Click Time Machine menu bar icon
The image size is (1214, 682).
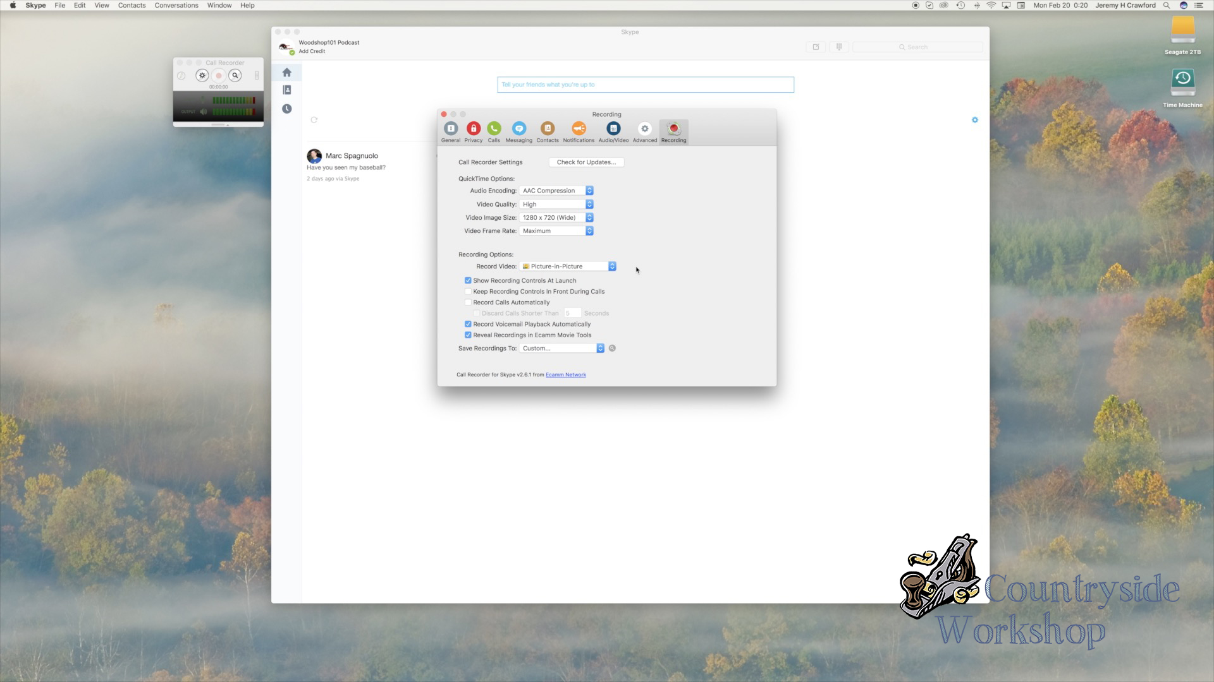(960, 5)
